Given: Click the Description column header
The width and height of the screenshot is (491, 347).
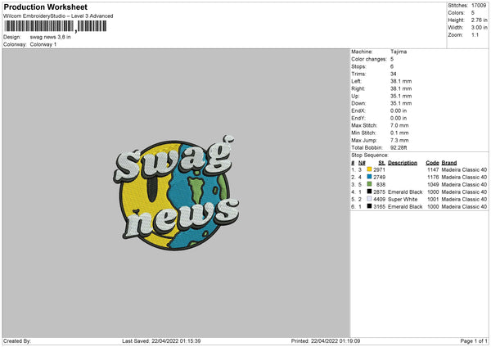Looking at the screenshot, I should click(403, 163).
